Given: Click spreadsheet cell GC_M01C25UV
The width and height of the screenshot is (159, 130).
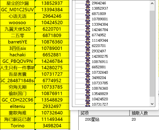Looking at the screenshot, I should click(17, 10).
